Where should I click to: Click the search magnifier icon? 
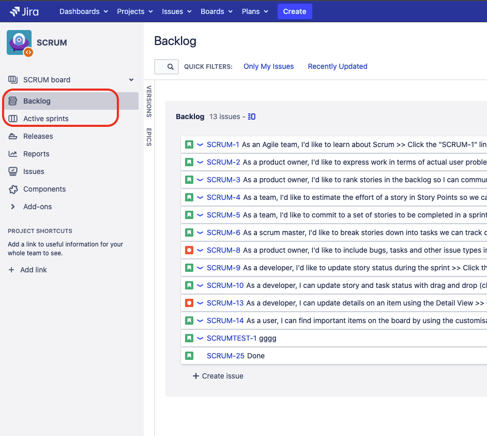coord(170,67)
